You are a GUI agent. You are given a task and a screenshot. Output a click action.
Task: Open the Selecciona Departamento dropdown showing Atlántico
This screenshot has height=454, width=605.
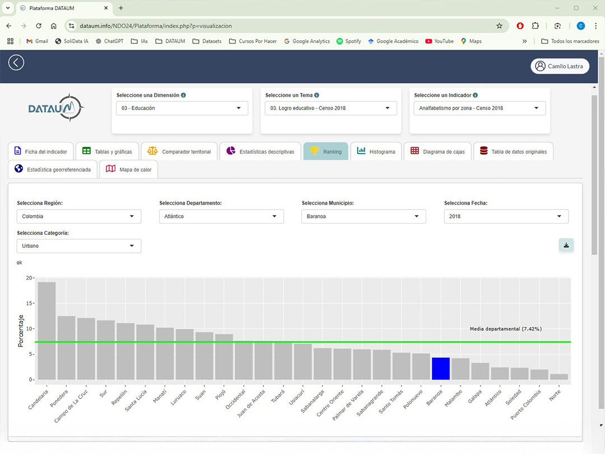point(221,216)
